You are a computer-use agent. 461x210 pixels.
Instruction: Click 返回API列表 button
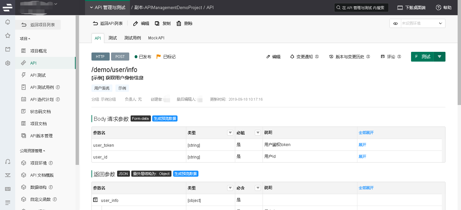pos(108,24)
